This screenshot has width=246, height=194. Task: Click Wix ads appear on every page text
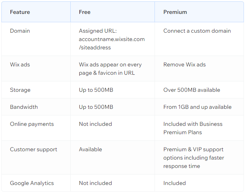pos(110,69)
